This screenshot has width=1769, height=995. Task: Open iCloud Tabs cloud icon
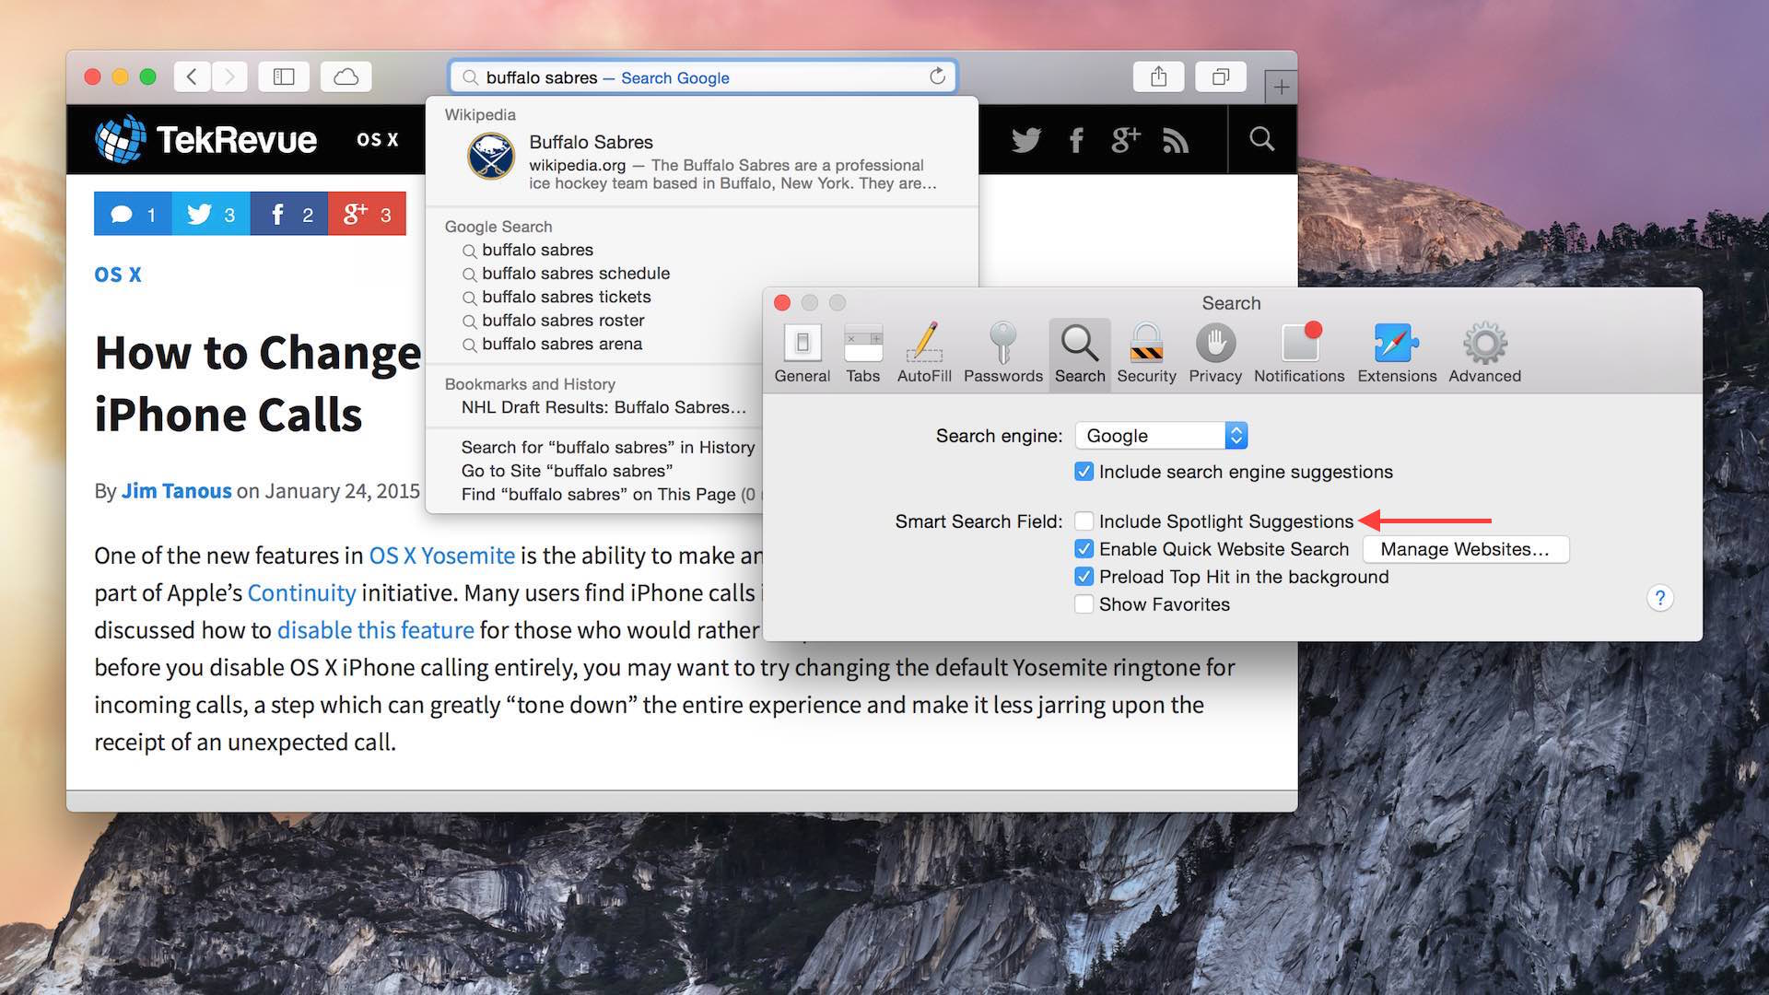pos(346,76)
